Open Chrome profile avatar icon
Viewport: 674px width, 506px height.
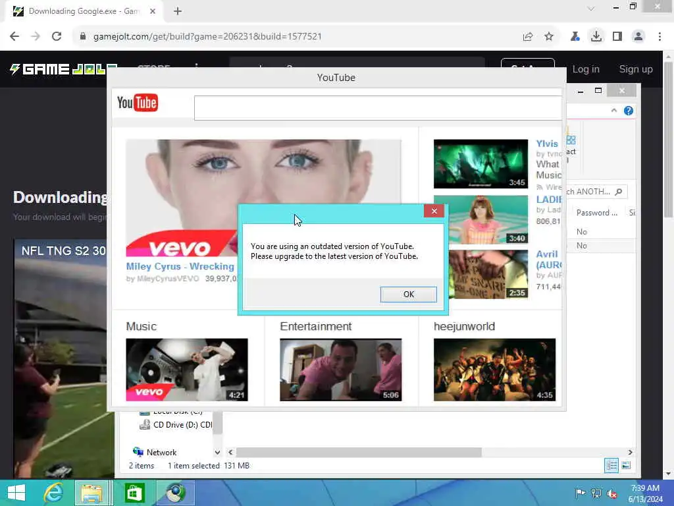[638, 37]
